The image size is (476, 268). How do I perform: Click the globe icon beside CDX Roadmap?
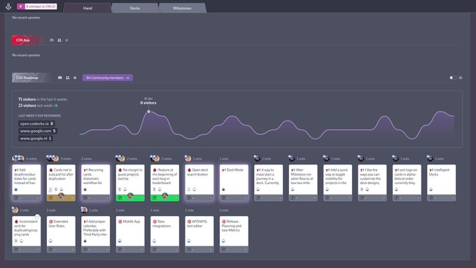[75, 78]
